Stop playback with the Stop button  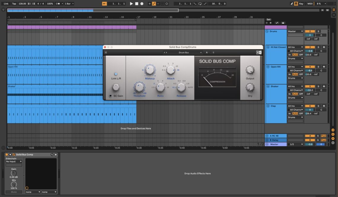tap(137, 4)
